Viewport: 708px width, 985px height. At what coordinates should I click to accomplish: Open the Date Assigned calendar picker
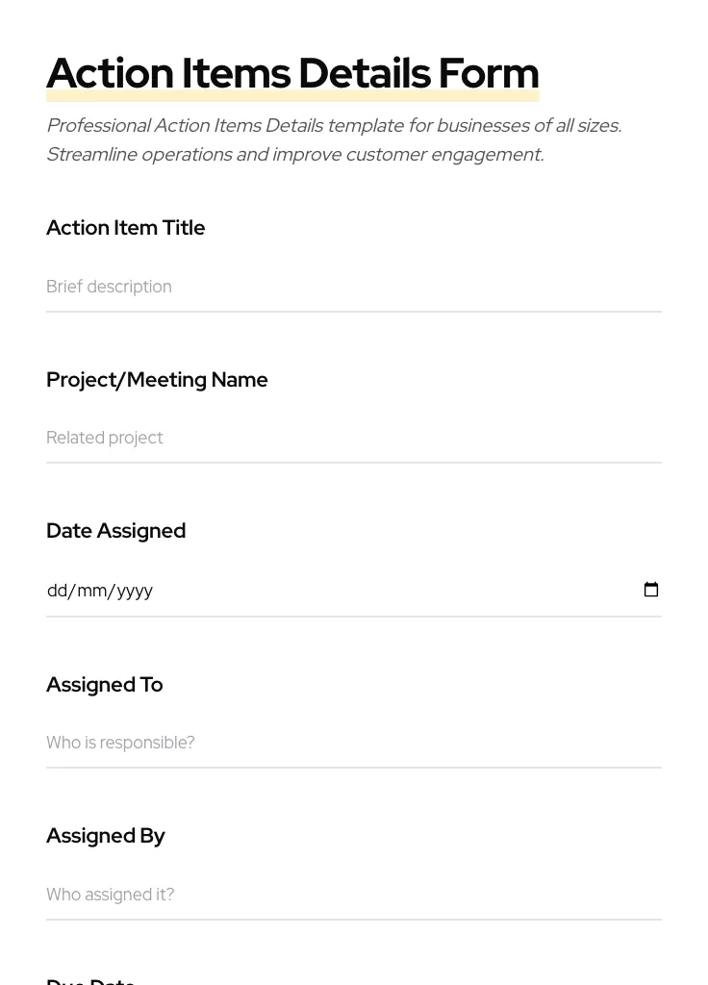click(651, 590)
